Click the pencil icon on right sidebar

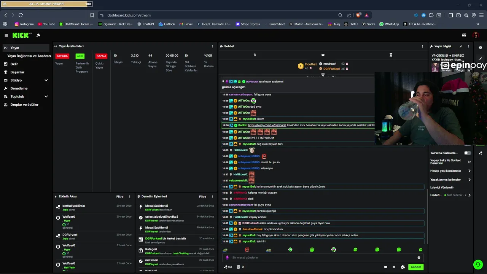481,59
